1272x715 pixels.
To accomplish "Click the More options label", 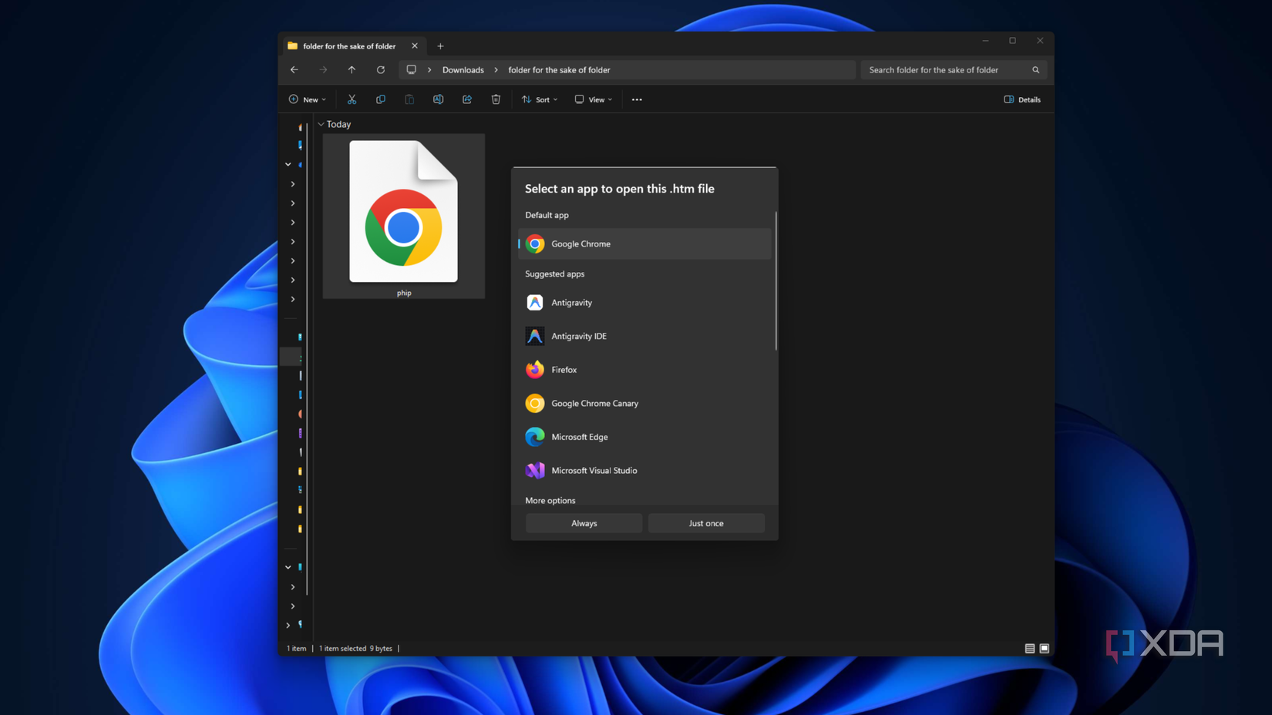I will point(550,501).
